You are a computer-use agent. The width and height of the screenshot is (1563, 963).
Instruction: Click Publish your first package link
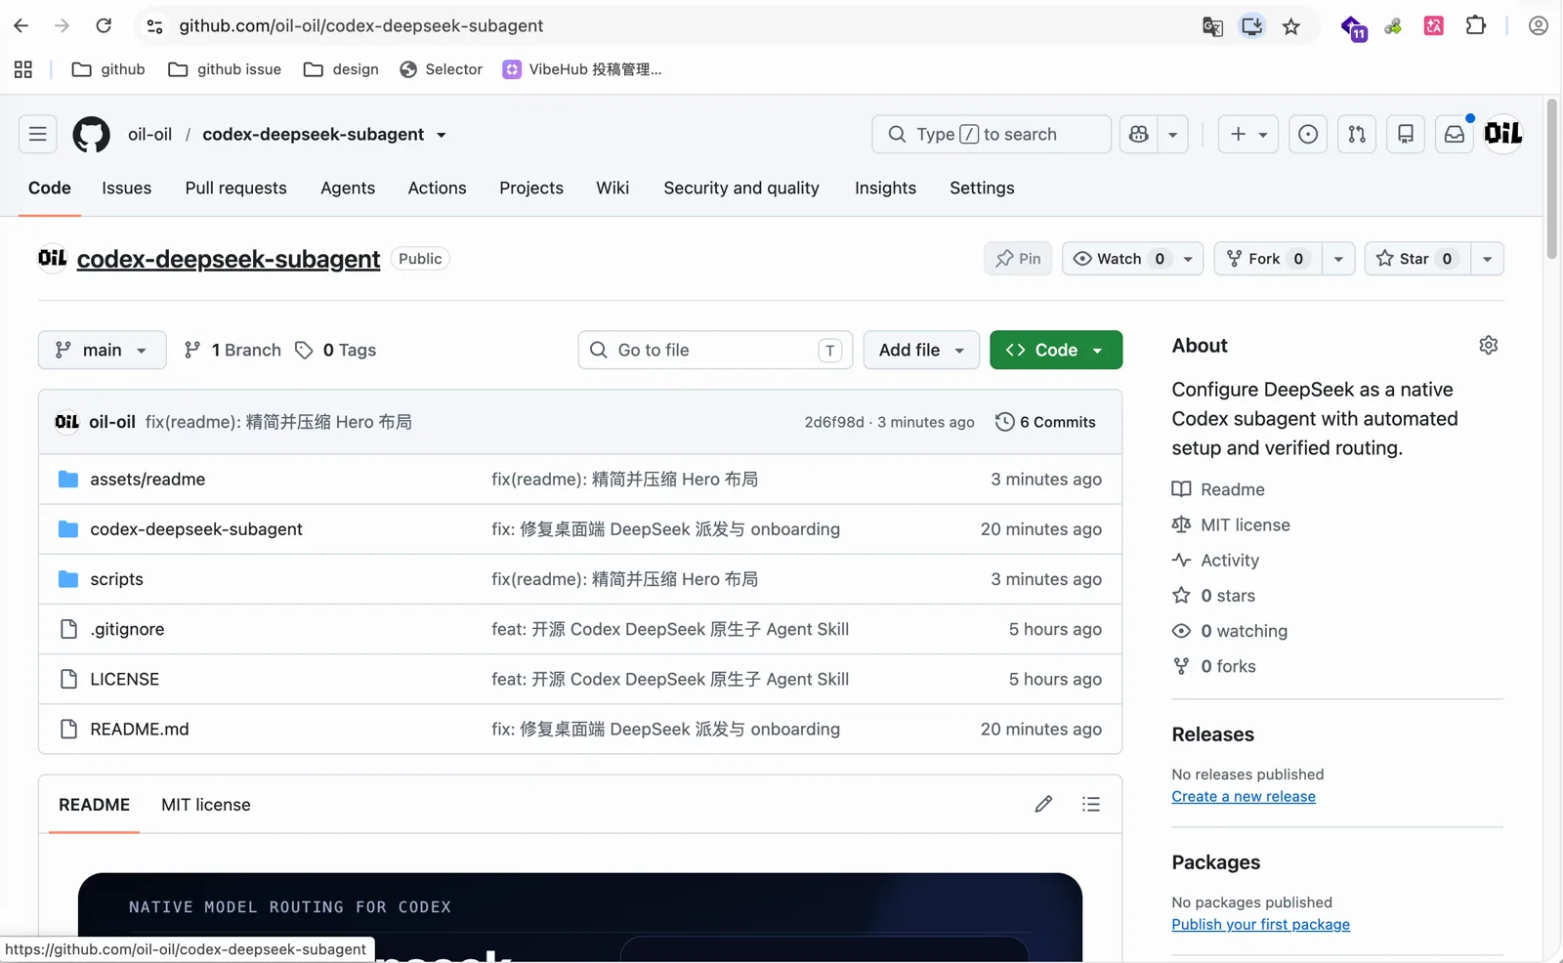pos(1260,925)
